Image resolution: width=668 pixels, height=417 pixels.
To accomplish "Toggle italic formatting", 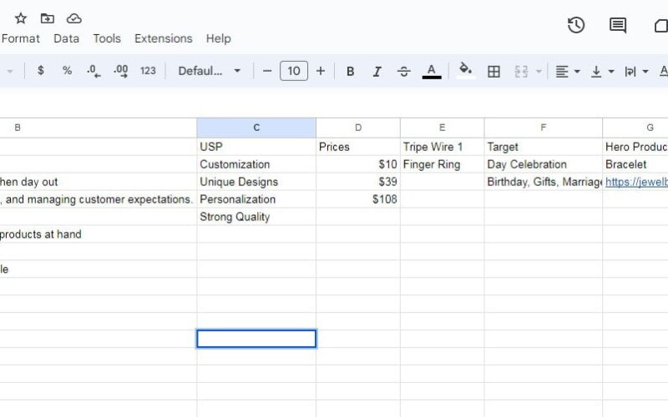I will pos(377,71).
